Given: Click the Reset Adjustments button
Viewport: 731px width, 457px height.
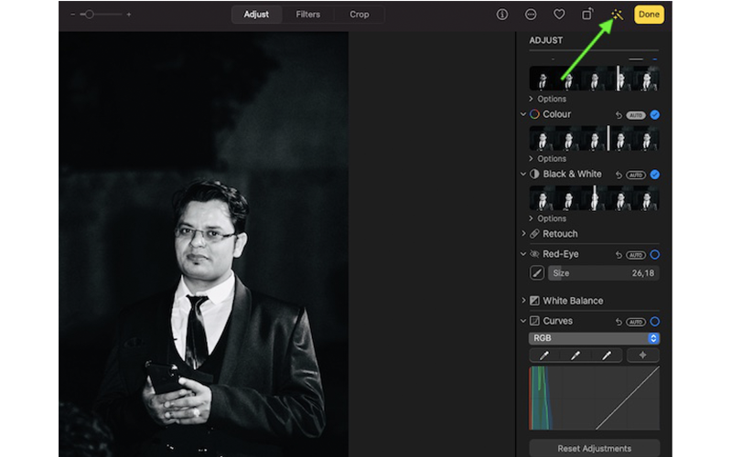Looking at the screenshot, I should coord(594,449).
